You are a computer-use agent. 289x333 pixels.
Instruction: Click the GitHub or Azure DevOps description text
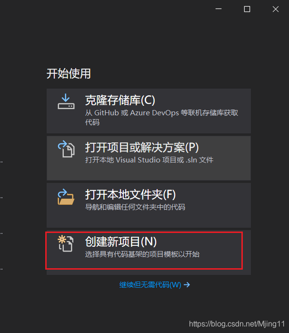(x=161, y=117)
